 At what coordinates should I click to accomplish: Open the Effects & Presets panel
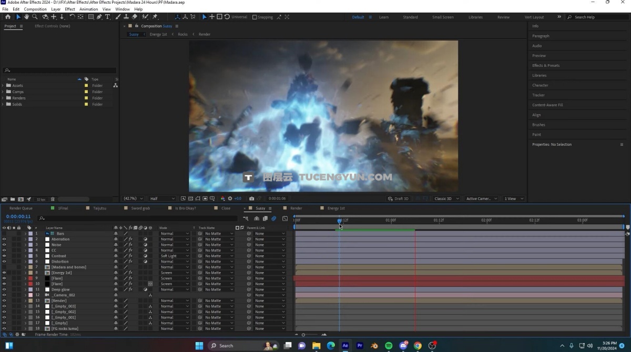point(546,65)
